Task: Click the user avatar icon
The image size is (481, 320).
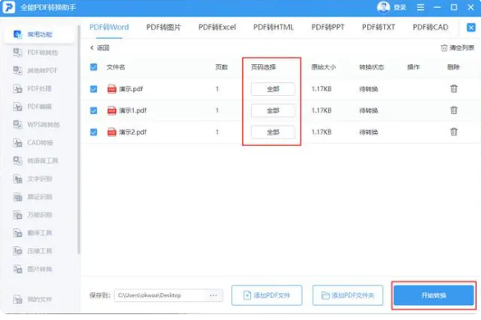Action: (383, 7)
